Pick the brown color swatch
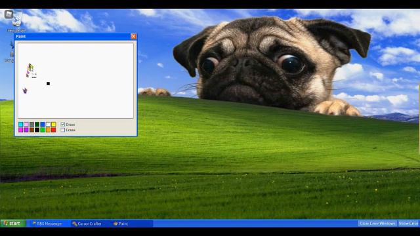420x236 pixels. pos(31,130)
